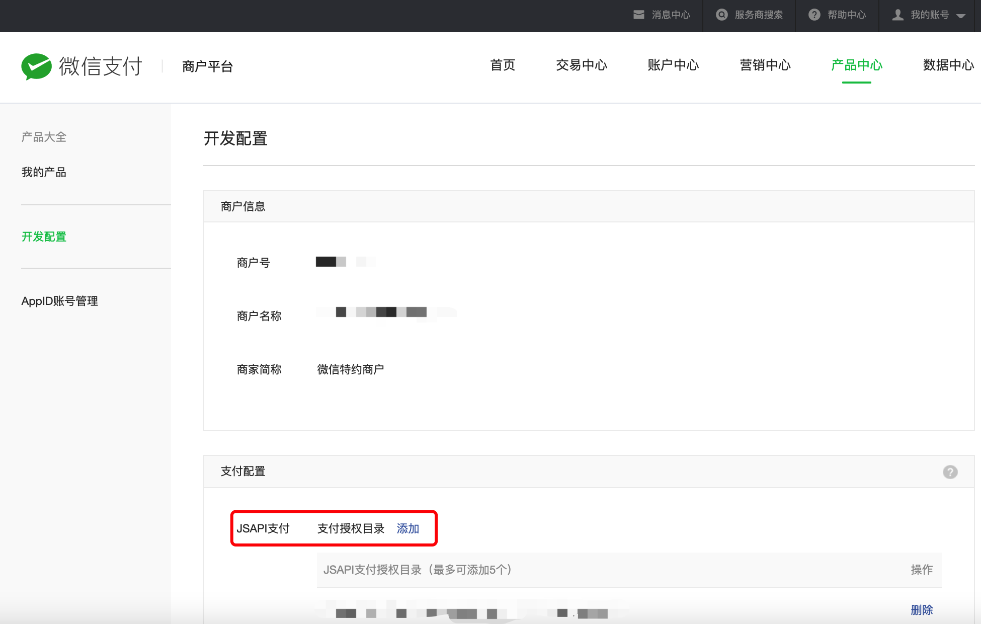Open the 消息中心 link text
Image resolution: width=981 pixels, height=624 pixels.
click(x=671, y=15)
